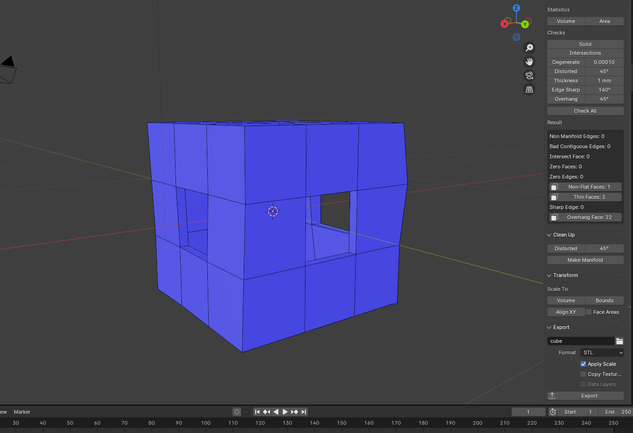The height and width of the screenshot is (433, 633).
Task: Click the export upload icon
Action: click(552, 396)
